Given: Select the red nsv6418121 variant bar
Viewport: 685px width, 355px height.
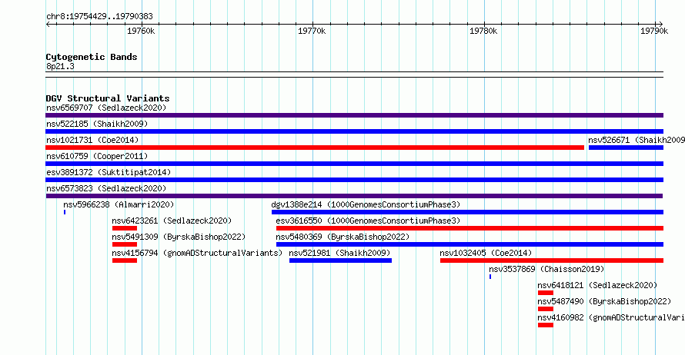Looking at the screenshot, I should 546,293.
